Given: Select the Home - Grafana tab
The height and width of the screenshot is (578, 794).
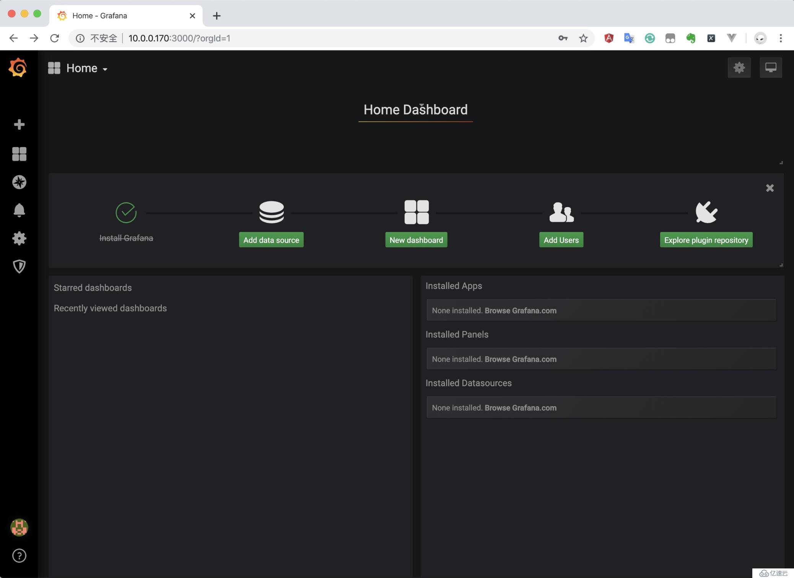Looking at the screenshot, I should (x=126, y=16).
